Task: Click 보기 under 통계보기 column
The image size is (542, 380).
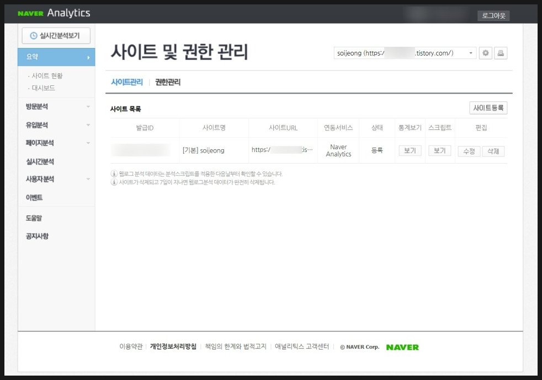Action: click(410, 150)
